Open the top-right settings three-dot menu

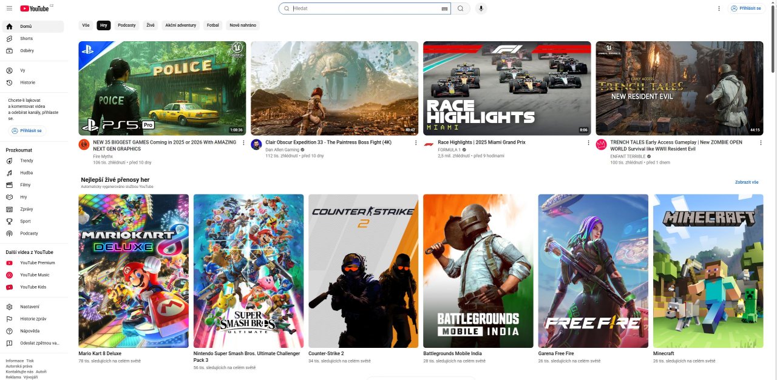(x=719, y=8)
